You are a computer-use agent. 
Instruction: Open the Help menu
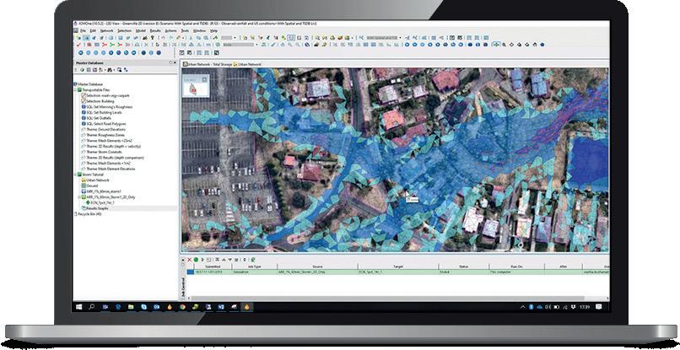(x=213, y=31)
